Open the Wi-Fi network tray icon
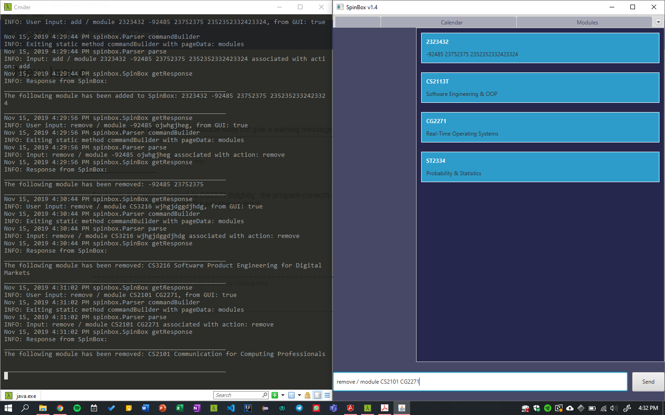 [603, 408]
